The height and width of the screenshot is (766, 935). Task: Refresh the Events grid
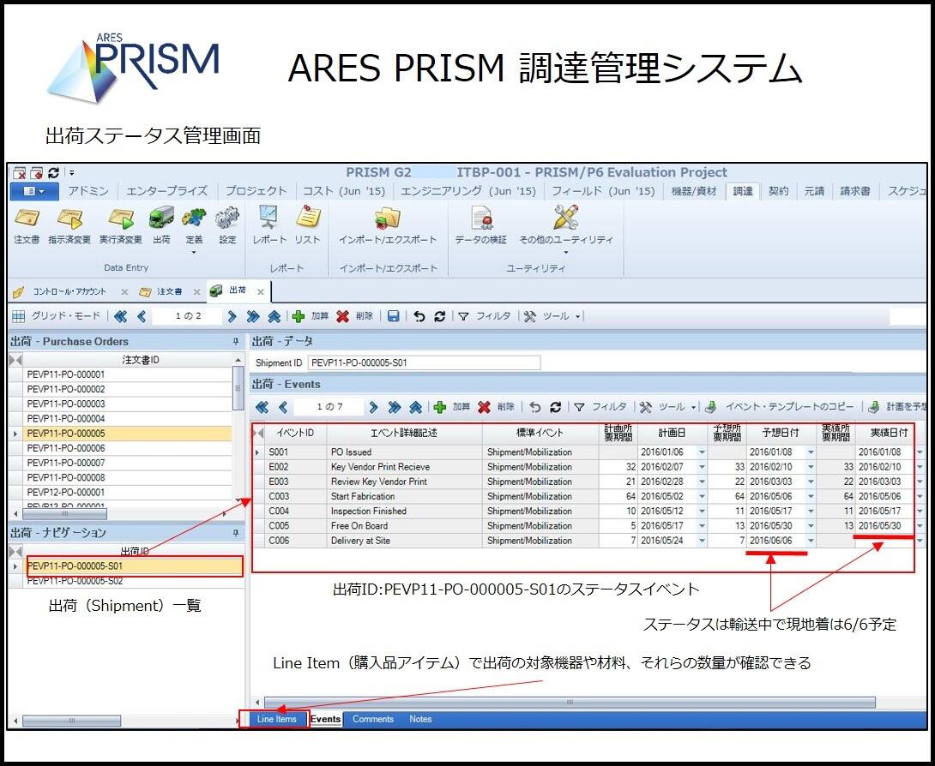[x=556, y=408]
